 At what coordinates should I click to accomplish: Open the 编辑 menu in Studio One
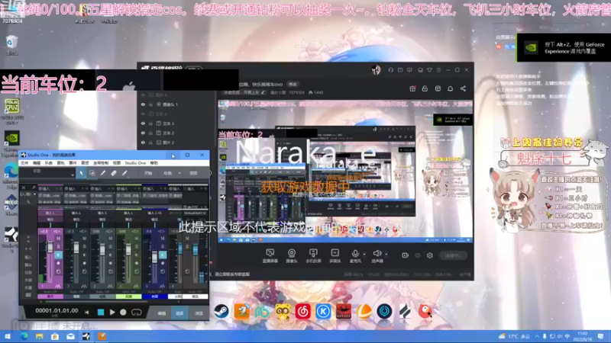pos(37,163)
